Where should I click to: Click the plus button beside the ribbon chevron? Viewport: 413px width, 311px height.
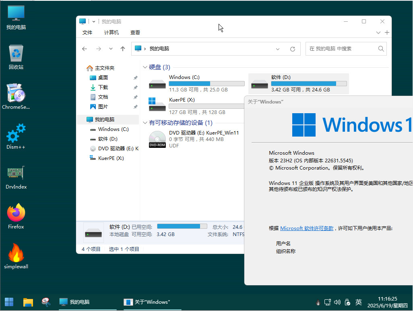coord(387,33)
